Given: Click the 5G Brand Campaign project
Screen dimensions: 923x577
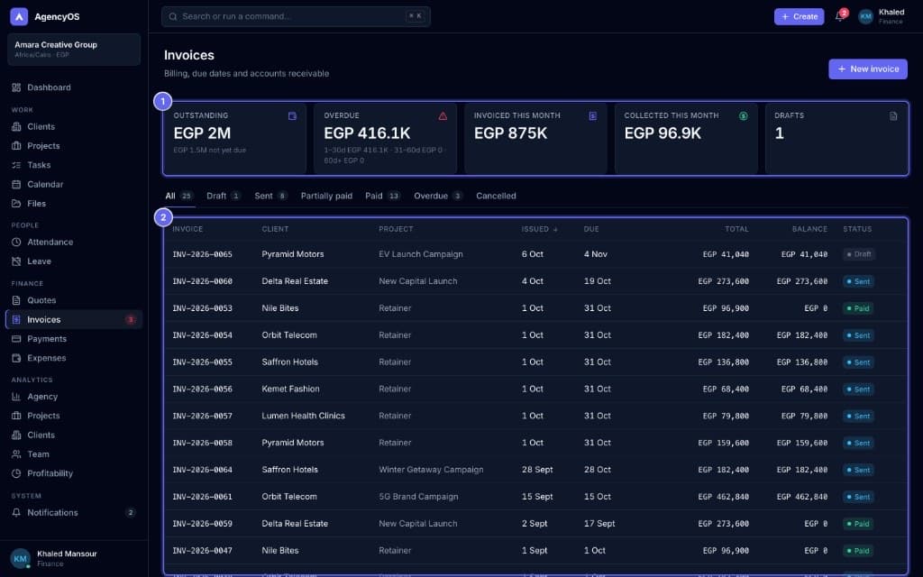Looking at the screenshot, I should click(418, 497).
